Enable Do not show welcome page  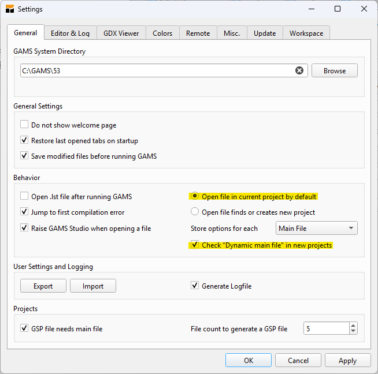[x=24, y=125]
